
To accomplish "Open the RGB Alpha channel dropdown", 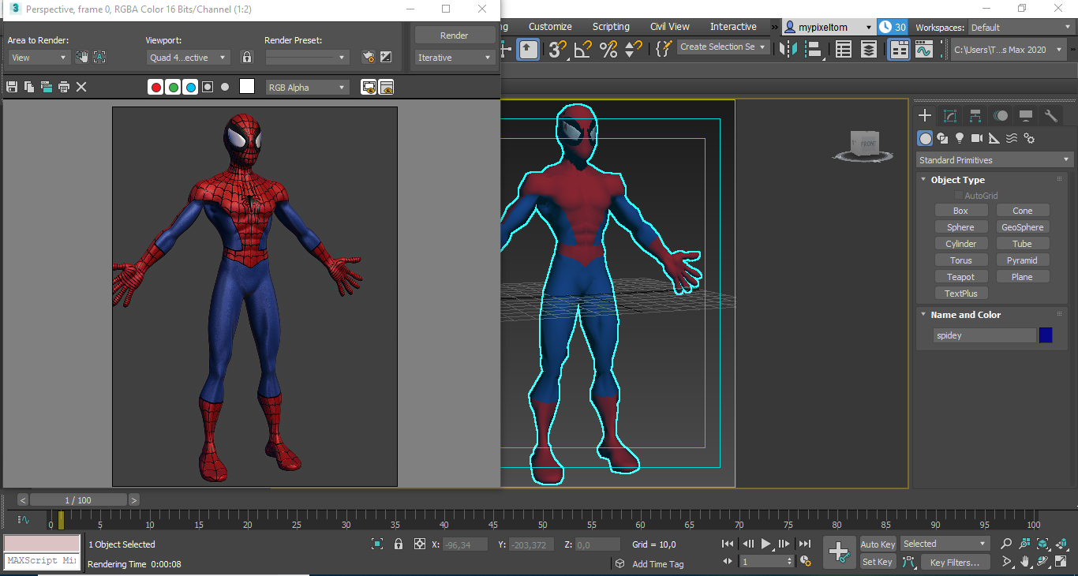I will click(x=307, y=88).
